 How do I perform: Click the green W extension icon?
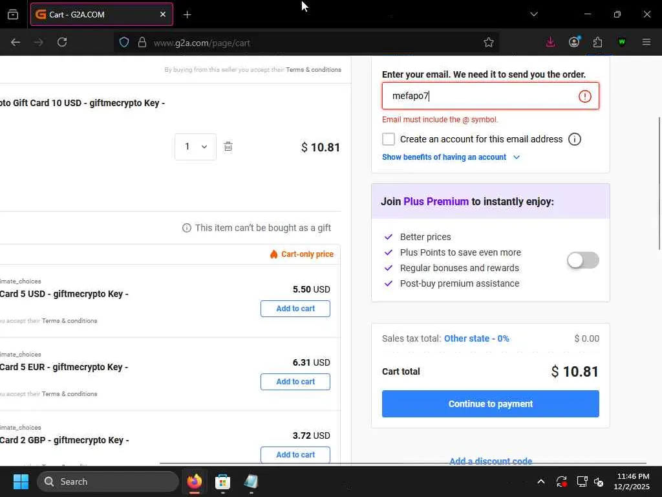(x=621, y=42)
